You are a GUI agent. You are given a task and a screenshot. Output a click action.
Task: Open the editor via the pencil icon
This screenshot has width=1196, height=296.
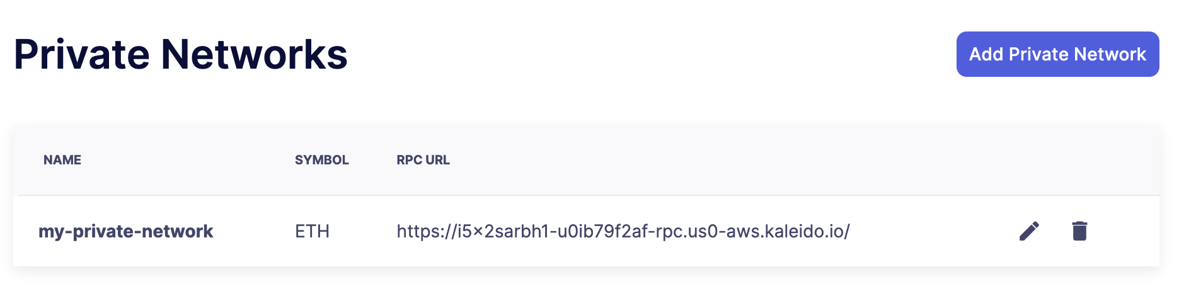click(x=1029, y=231)
